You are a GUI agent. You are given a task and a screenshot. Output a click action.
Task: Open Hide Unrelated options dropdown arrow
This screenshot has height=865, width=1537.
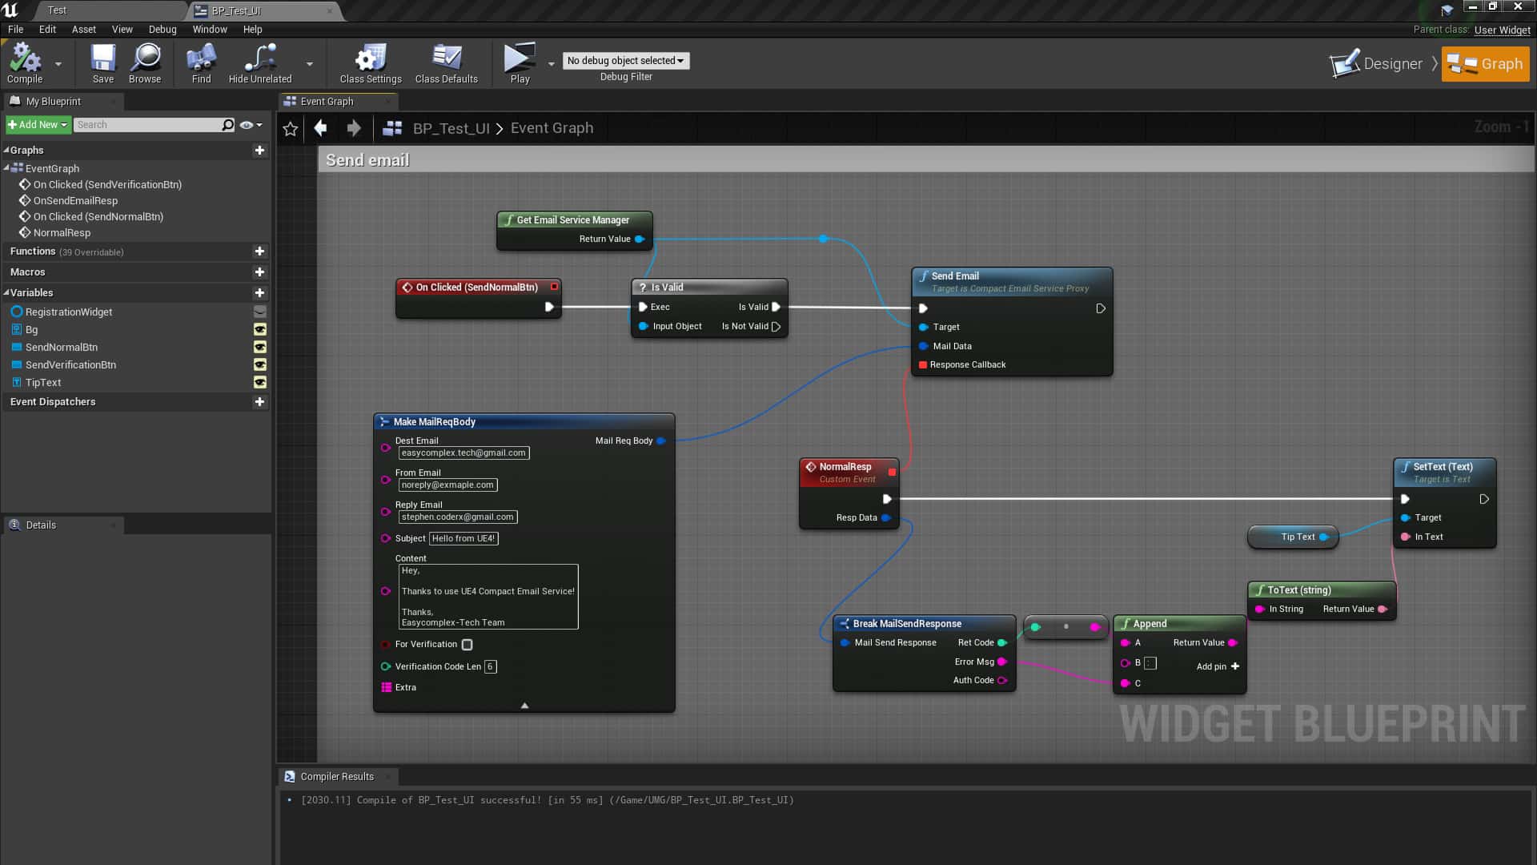[310, 64]
